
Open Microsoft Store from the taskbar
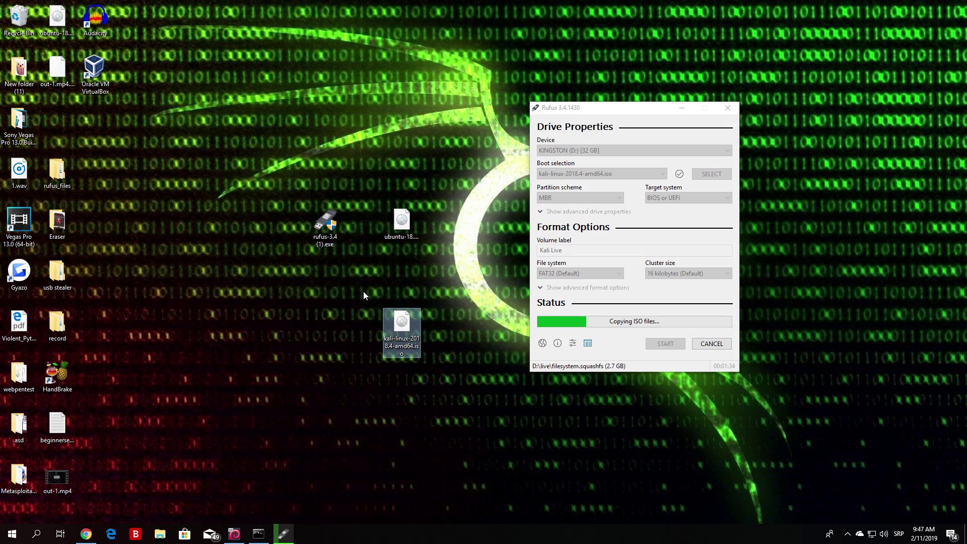185,534
